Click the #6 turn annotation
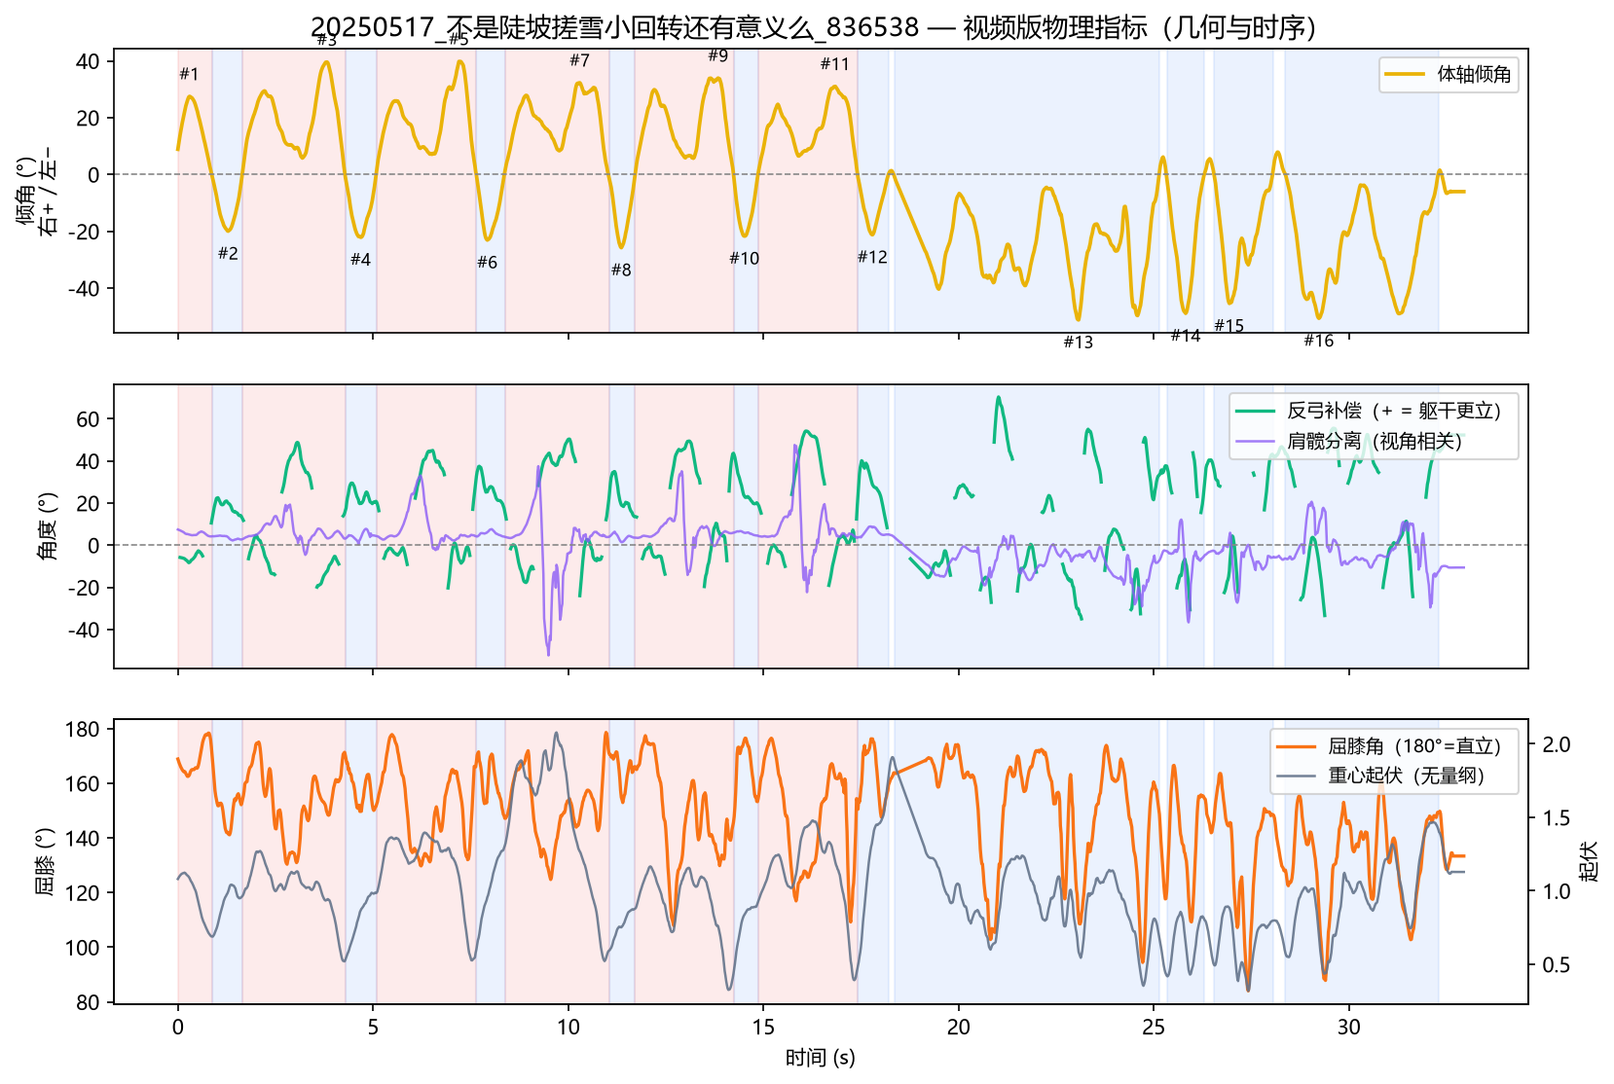1614x1084 pixels. click(x=487, y=263)
